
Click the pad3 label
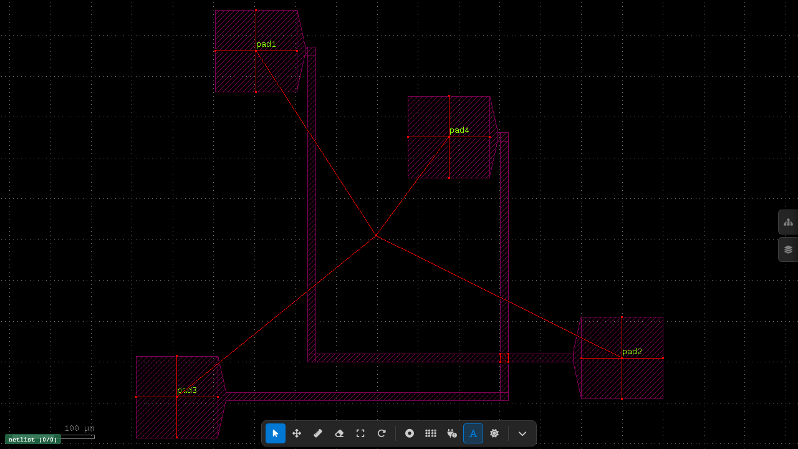187,390
